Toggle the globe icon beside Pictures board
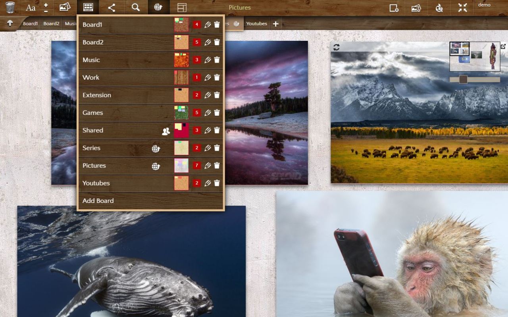 tap(155, 166)
